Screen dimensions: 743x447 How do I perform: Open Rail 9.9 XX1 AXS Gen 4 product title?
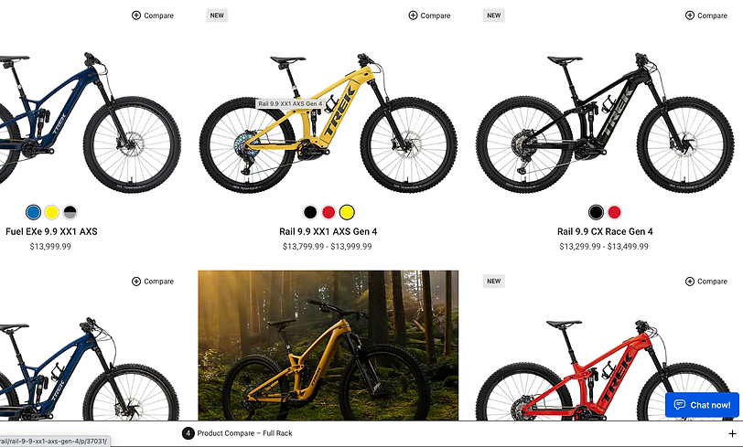[x=328, y=231]
